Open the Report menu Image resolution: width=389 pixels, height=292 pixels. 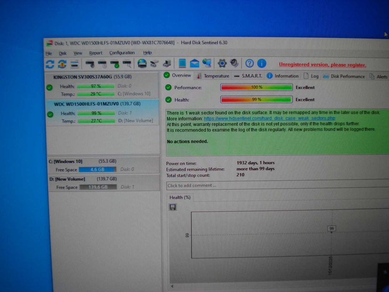click(95, 53)
